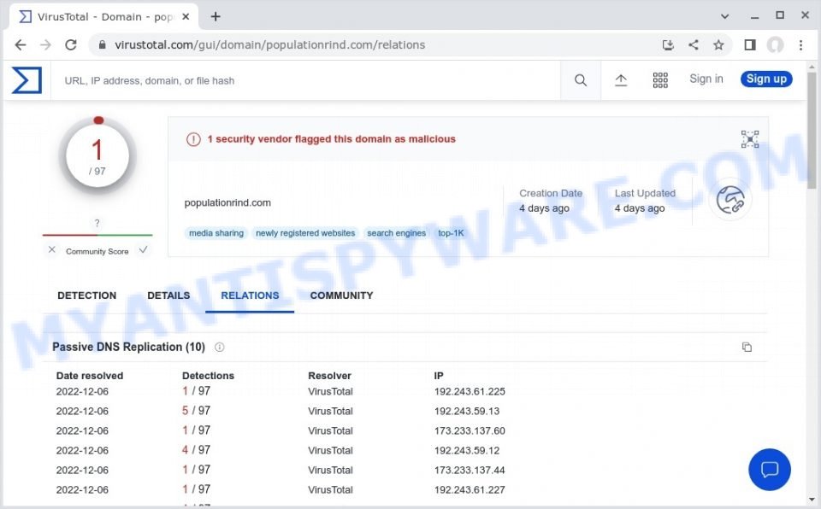Go forward in browser history
Image resolution: width=821 pixels, height=509 pixels.
click(45, 45)
